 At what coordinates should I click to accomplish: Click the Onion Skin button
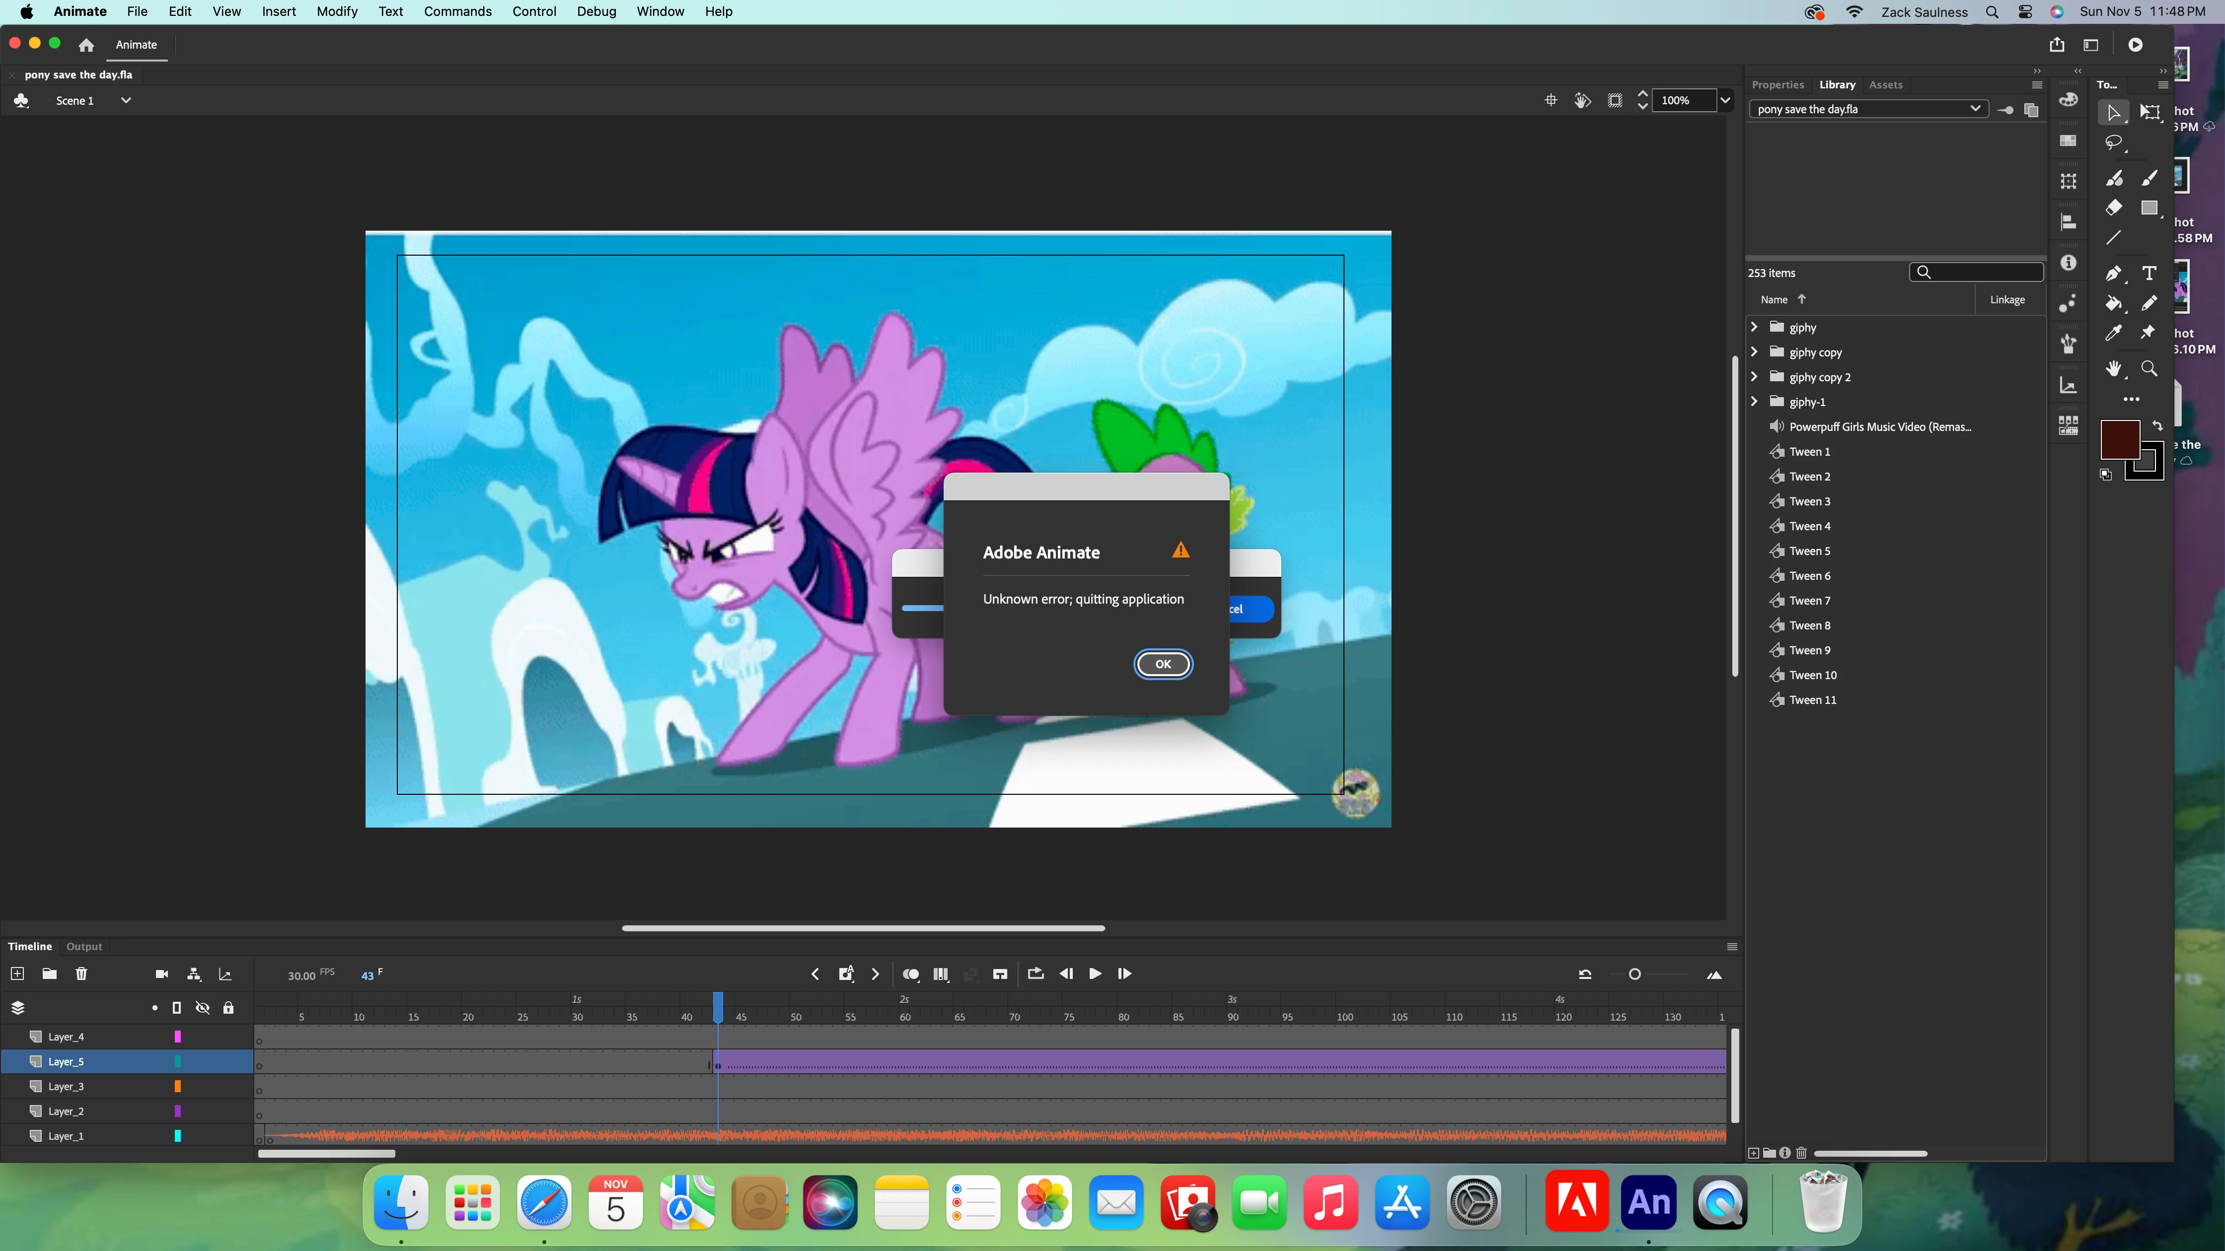[910, 974]
